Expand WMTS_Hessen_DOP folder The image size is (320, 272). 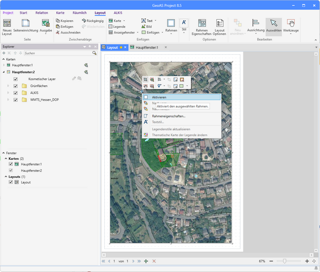[x=8, y=100]
